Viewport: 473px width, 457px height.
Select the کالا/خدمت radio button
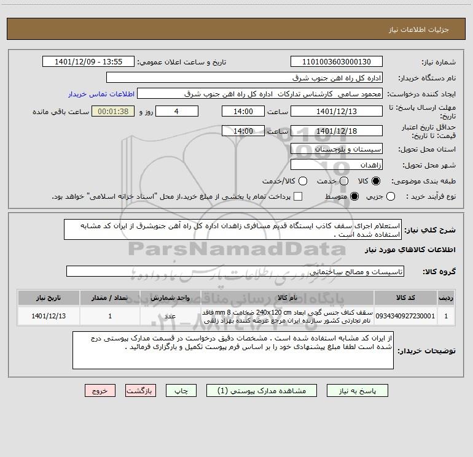click(x=303, y=181)
